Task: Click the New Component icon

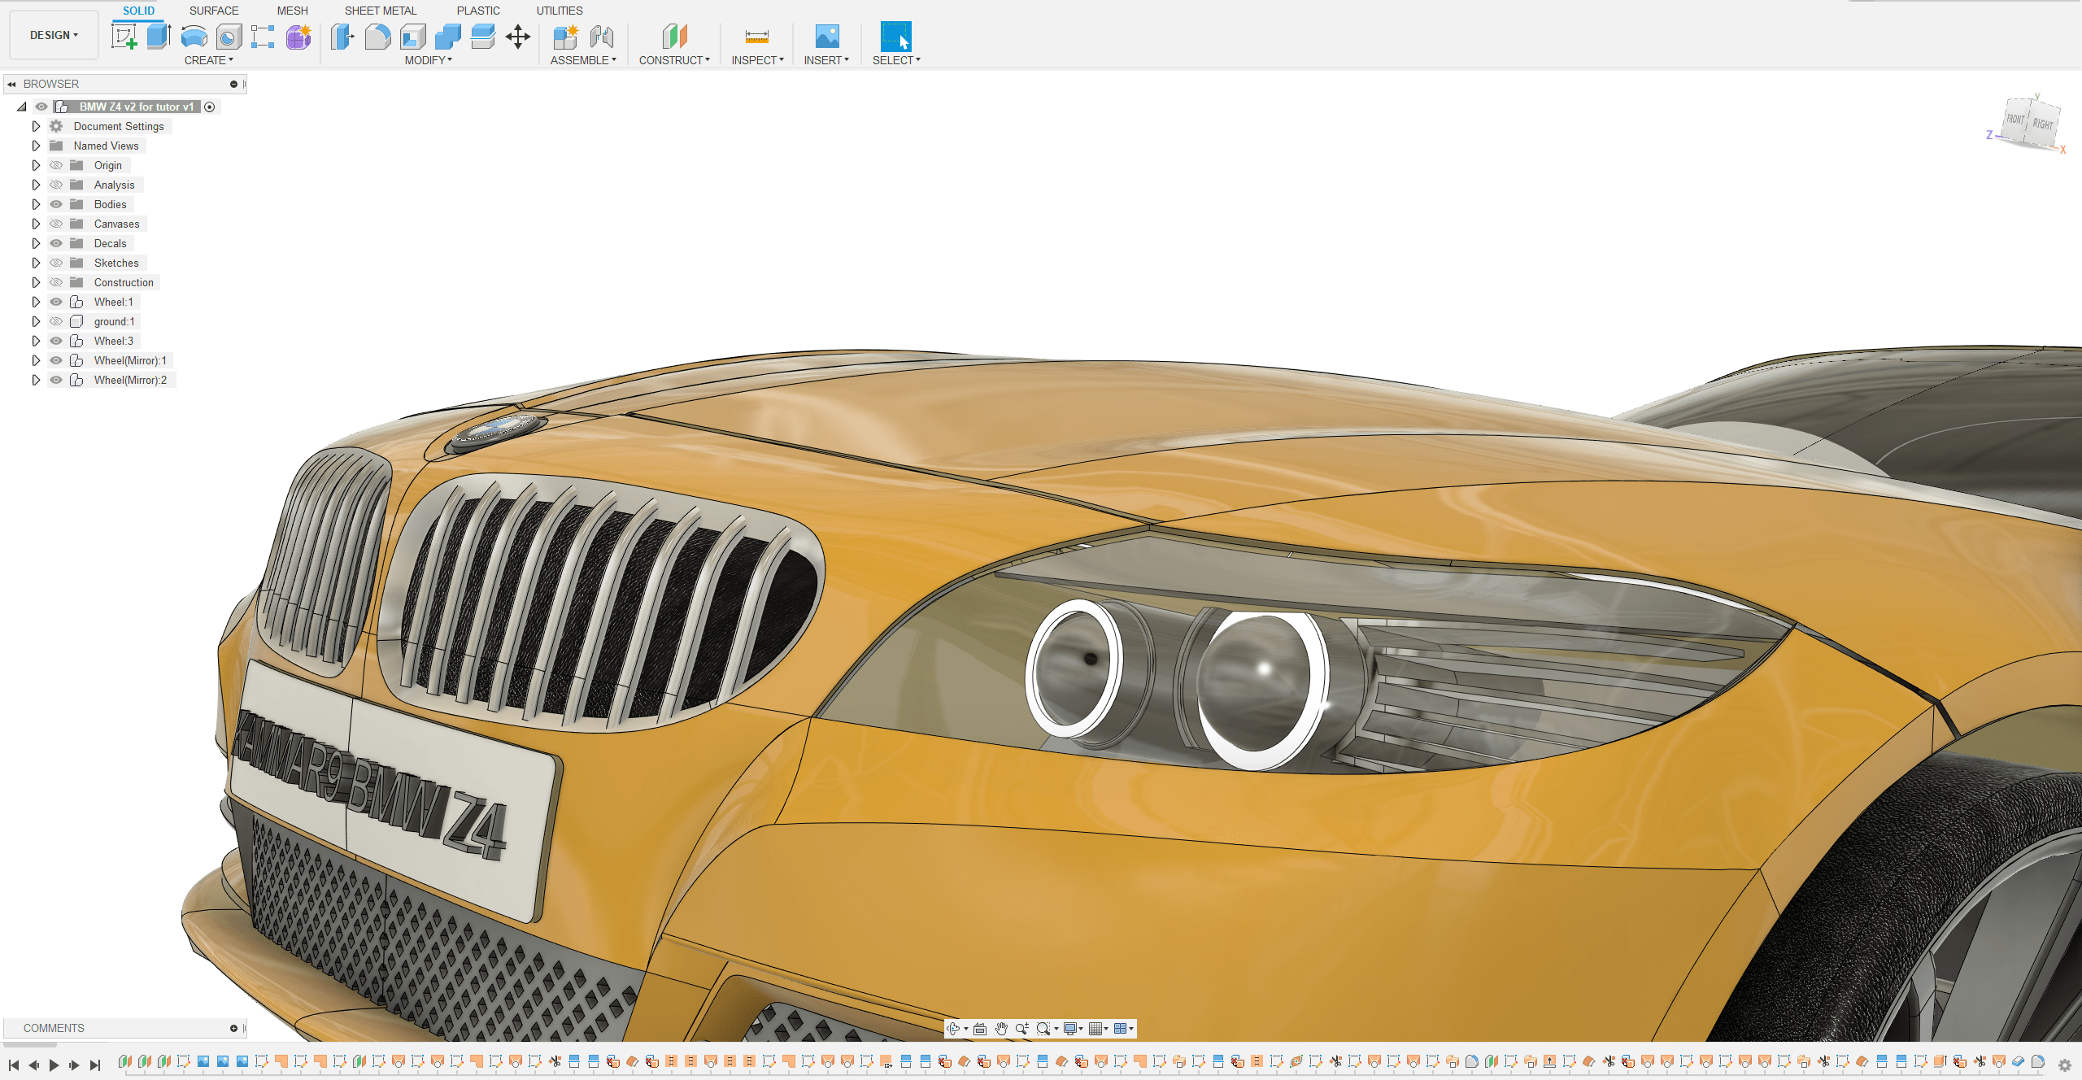Action: (565, 37)
